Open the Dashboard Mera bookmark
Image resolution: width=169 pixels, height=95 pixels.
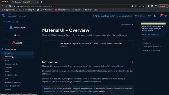click(x=90, y=10)
